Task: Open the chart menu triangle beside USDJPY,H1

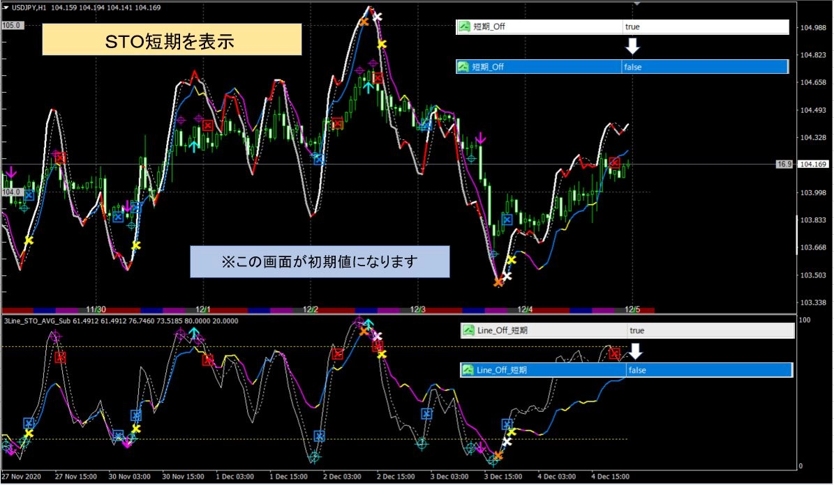Action: click(6, 8)
